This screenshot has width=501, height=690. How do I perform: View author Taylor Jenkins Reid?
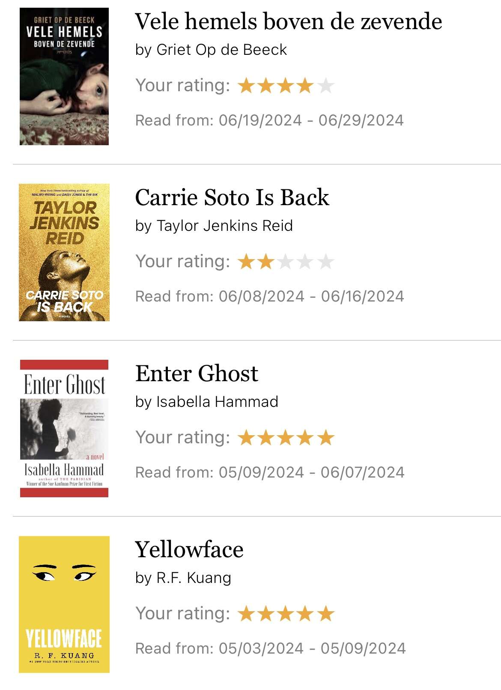pos(225,226)
